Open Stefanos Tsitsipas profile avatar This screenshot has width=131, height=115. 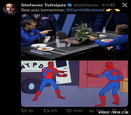coord(10,9)
